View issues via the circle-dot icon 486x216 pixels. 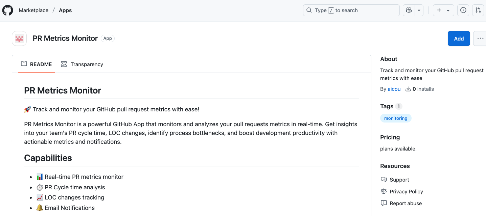coord(463,10)
